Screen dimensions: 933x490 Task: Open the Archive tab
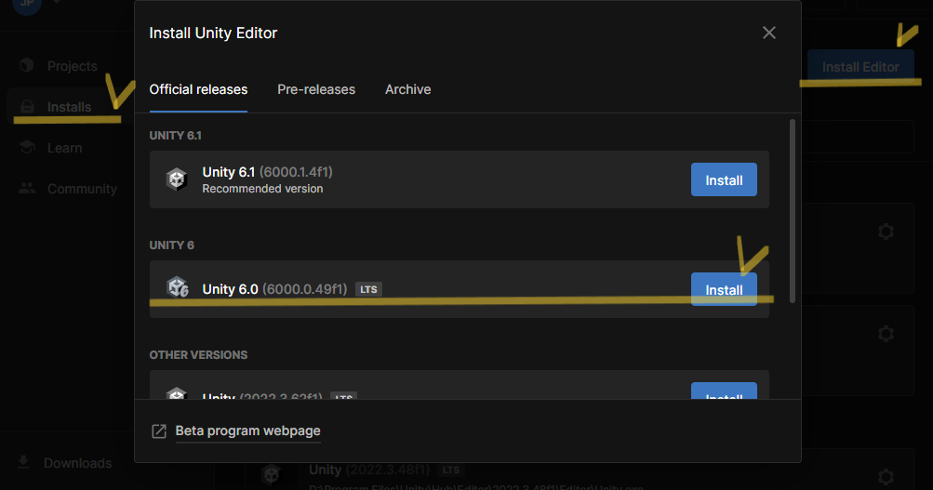click(x=407, y=89)
